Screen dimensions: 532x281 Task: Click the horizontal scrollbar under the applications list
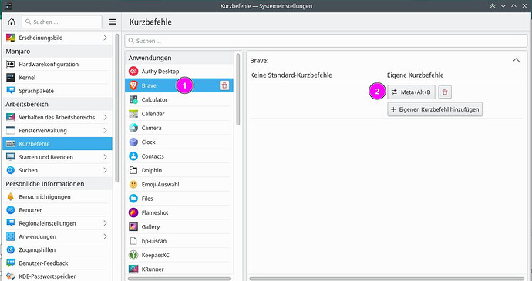[179, 279]
